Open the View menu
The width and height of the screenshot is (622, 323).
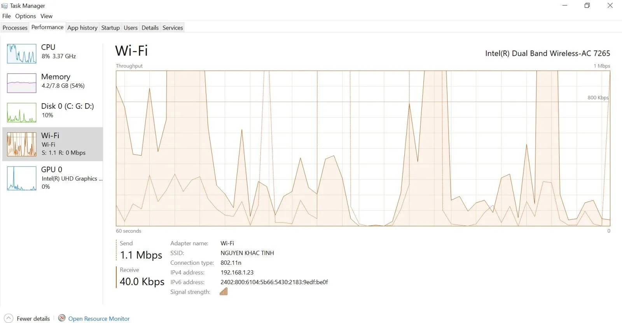pyautogui.click(x=46, y=16)
